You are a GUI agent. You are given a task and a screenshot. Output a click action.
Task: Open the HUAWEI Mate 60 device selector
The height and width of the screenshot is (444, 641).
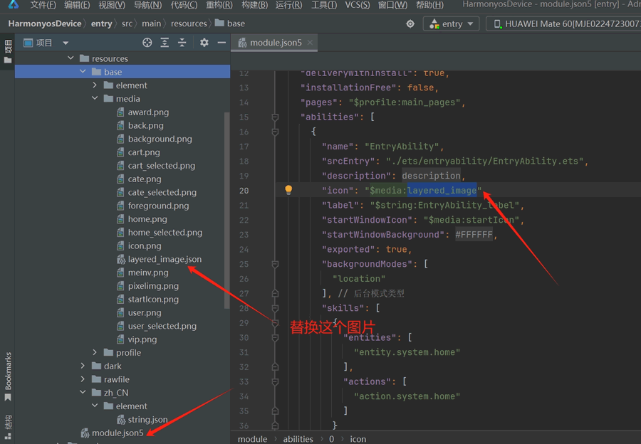coord(566,23)
